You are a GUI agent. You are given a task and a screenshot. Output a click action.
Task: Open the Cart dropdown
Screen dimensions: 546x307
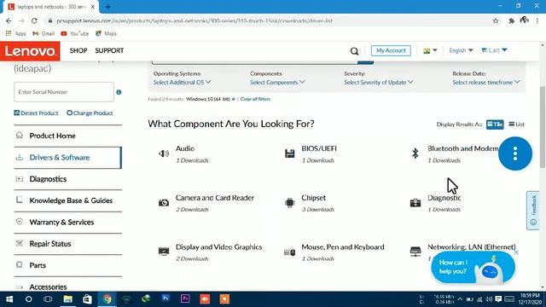(x=494, y=50)
